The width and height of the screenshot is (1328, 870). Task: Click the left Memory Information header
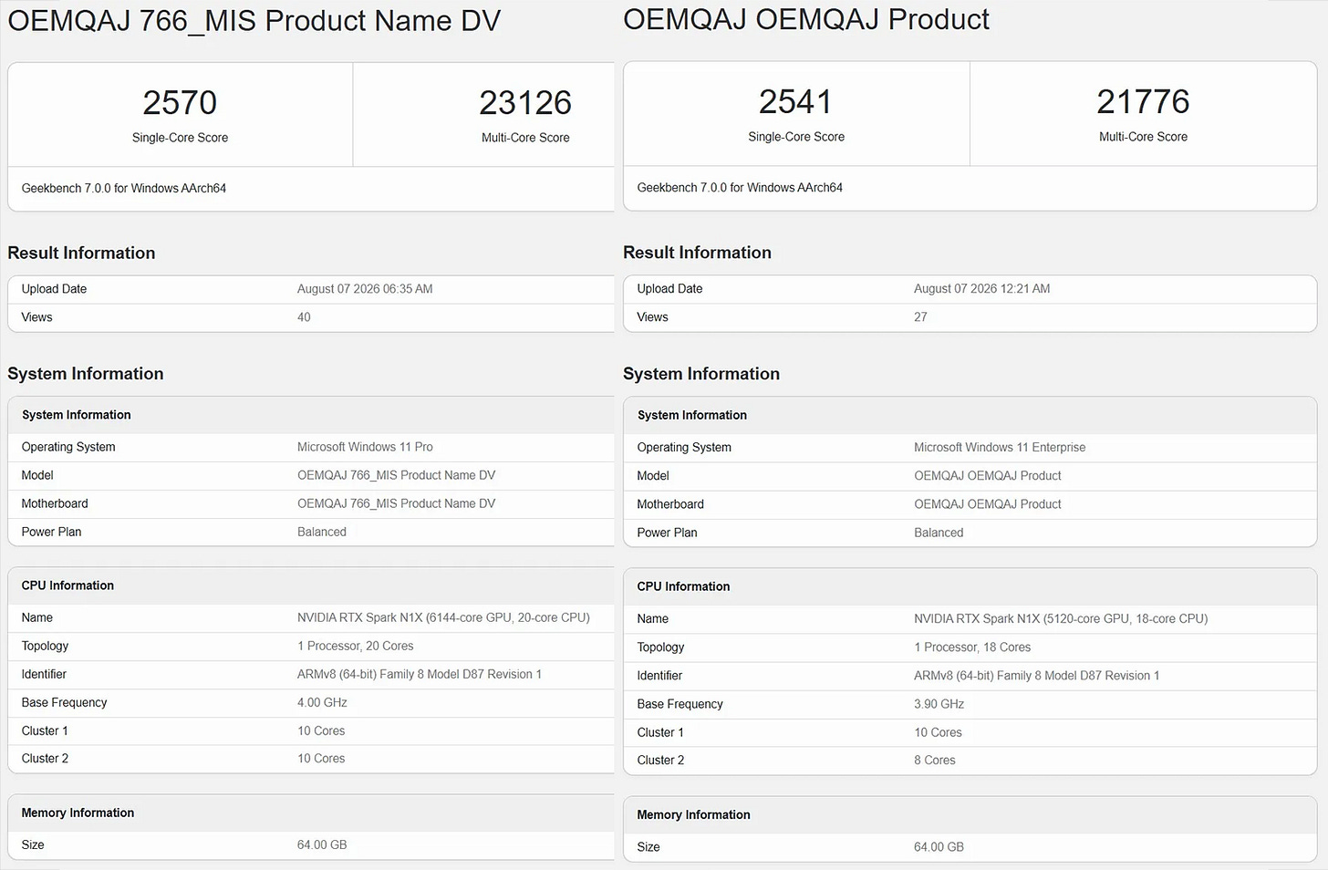click(78, 813)
